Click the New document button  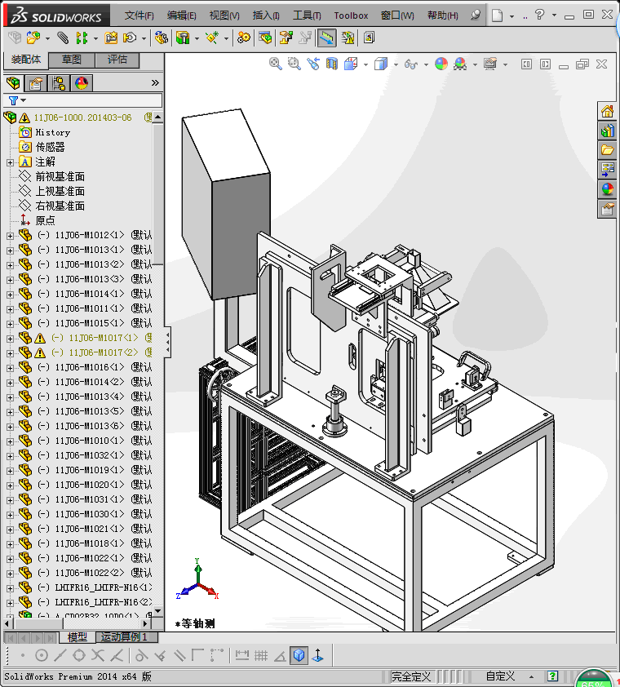(498, 16)
